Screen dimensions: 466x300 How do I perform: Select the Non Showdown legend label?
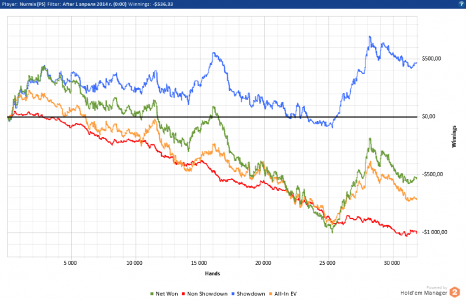(207, 294)
